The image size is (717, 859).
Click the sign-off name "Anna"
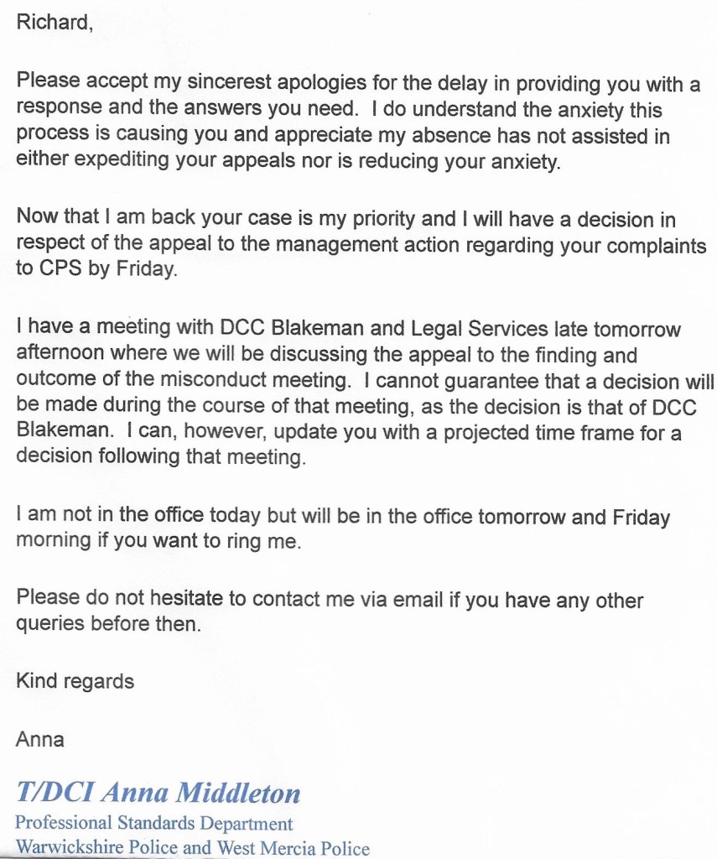[x=40, y=738]
